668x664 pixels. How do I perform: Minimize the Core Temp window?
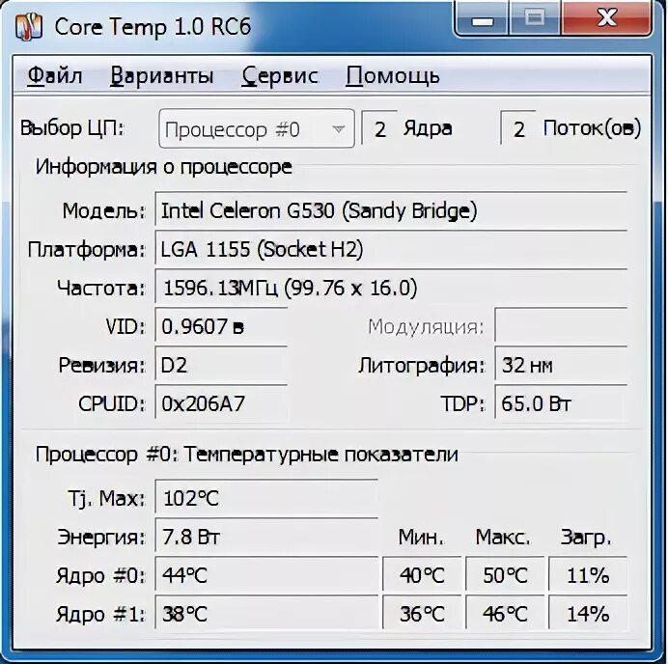pyautogui.click(x=483, y=19)
